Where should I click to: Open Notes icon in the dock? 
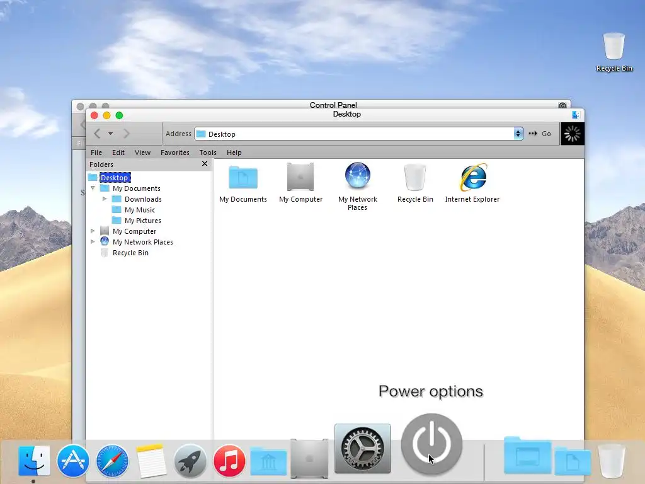[151, 461]
